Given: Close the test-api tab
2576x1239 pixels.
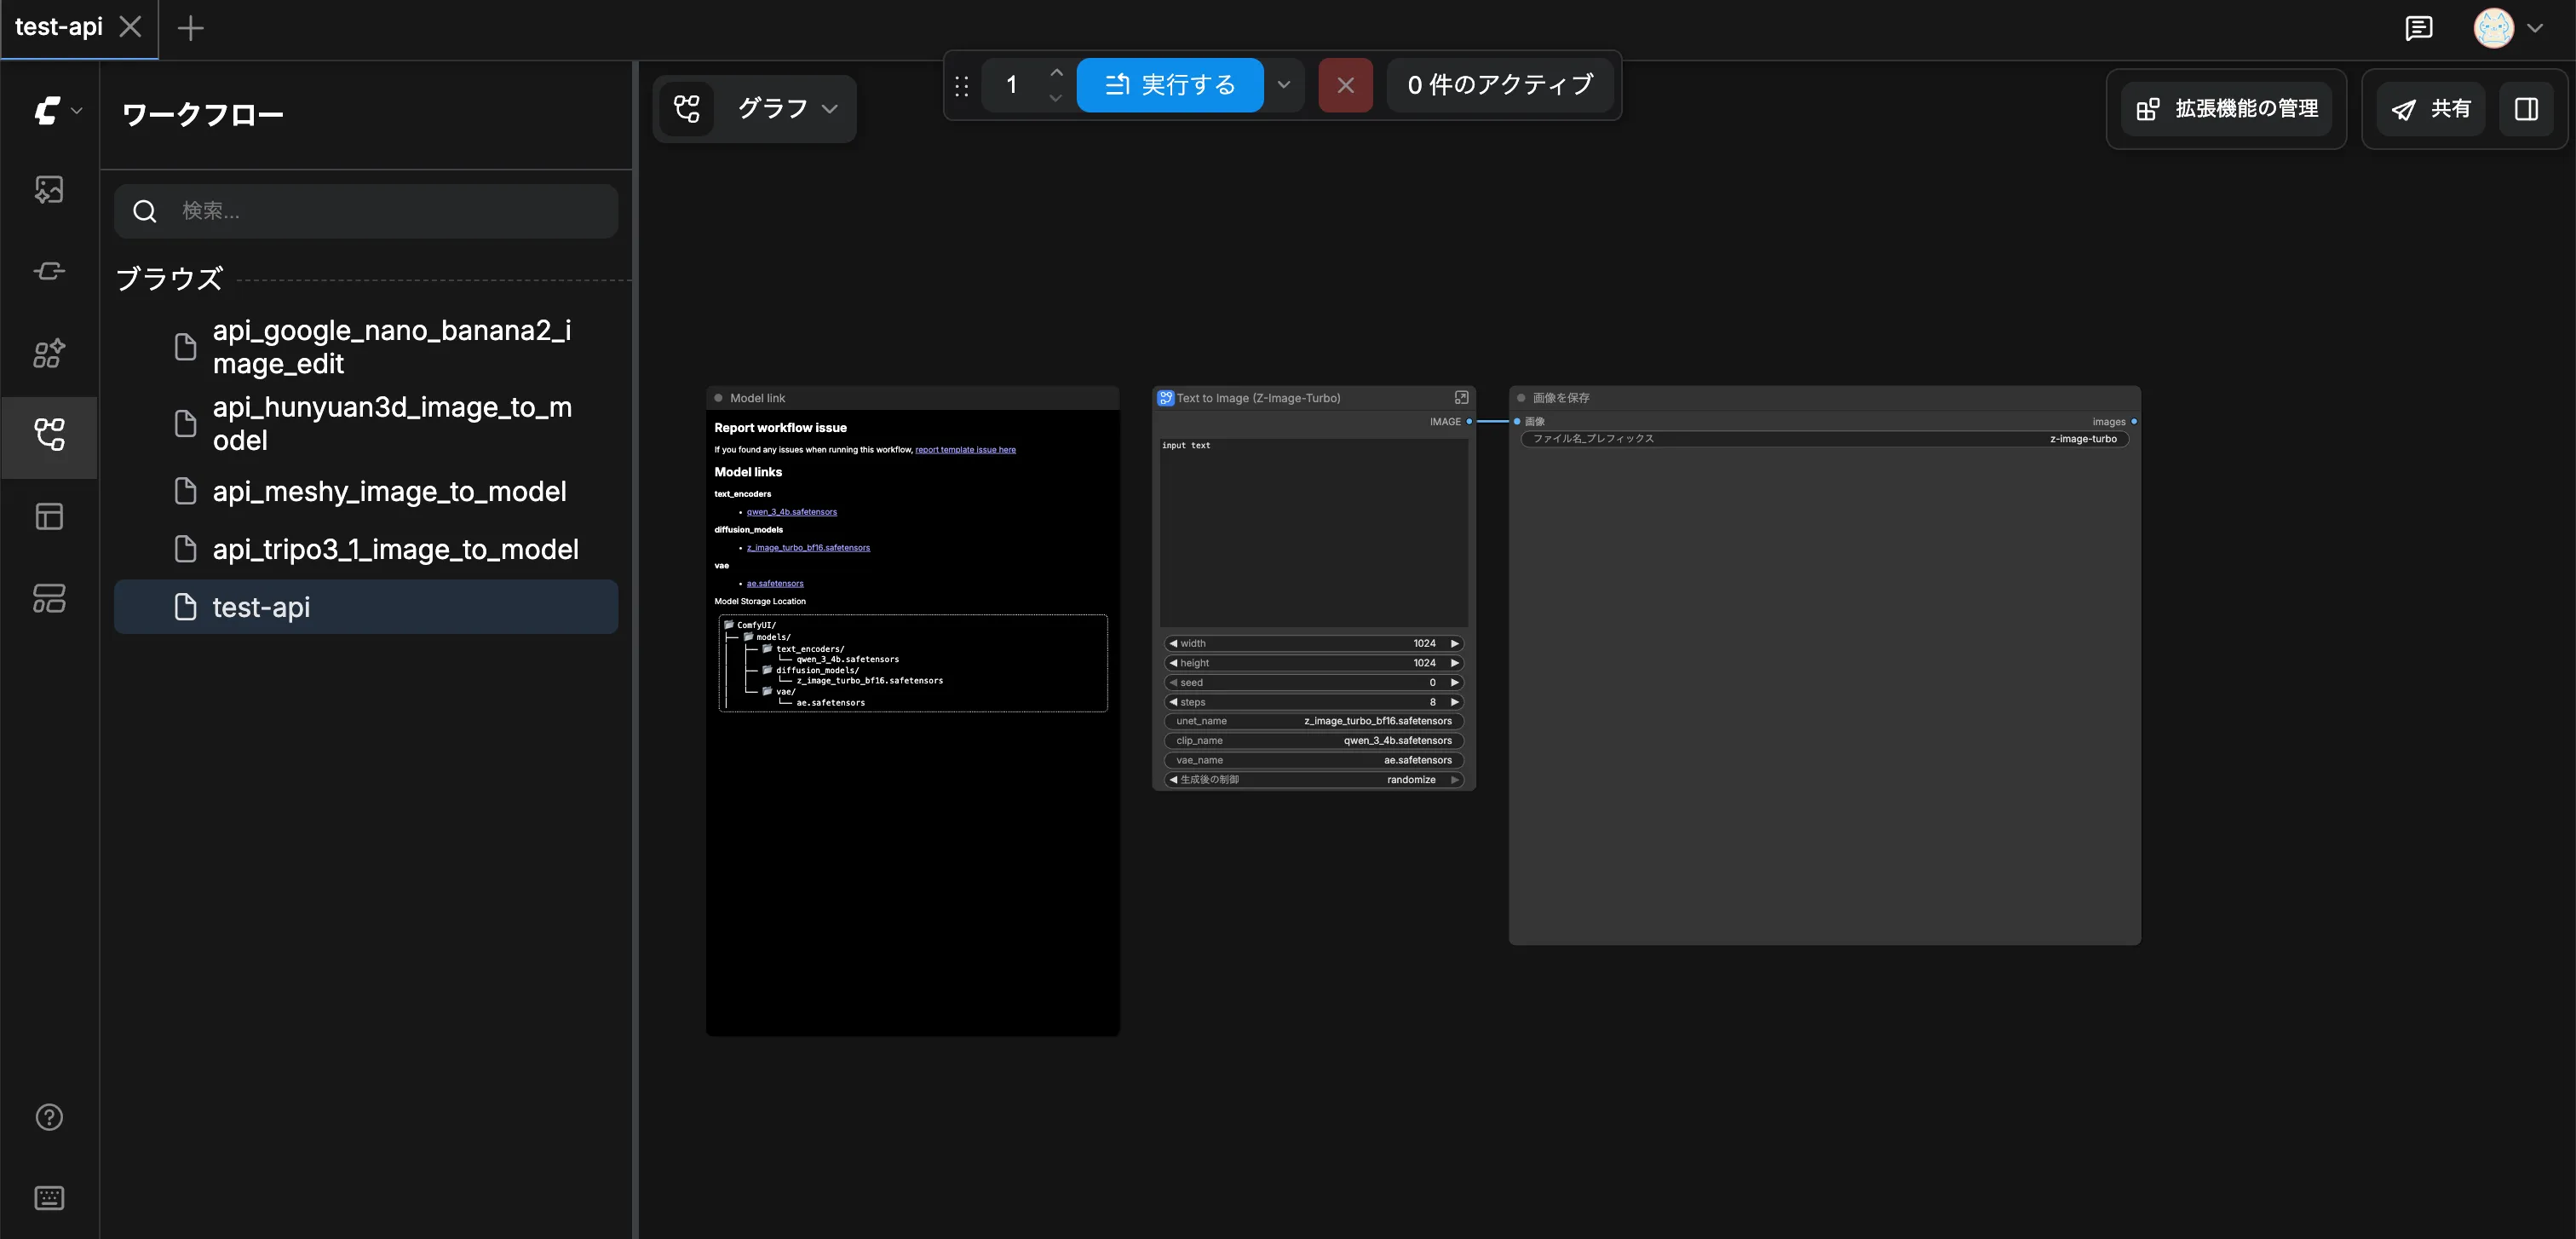Looking at the screenshot, I should pyautogui.click(x=130, y=27).
